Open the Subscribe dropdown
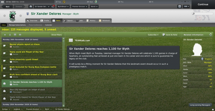 153,35
